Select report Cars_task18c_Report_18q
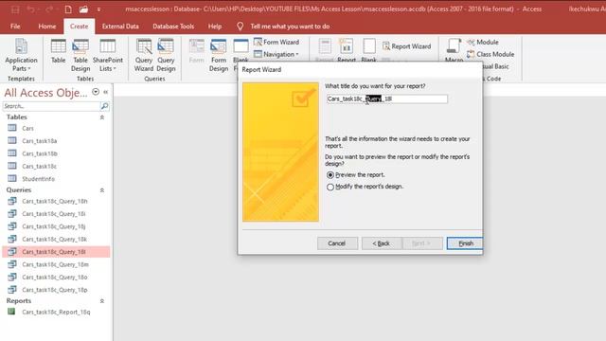This screenshot has width=606, height=341. click(57, 312)
